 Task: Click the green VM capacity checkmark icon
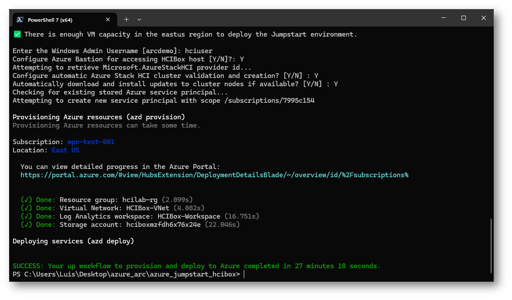pos(17,34)
